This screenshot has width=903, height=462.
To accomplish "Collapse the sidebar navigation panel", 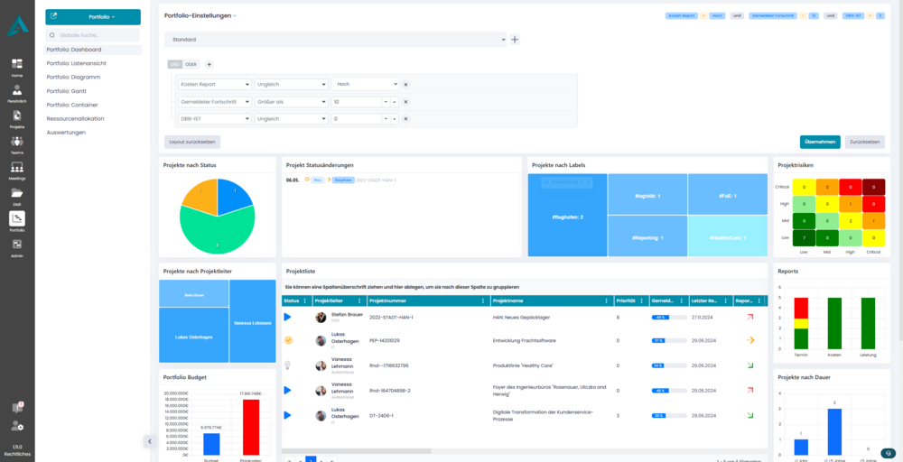I will (148, 441).
